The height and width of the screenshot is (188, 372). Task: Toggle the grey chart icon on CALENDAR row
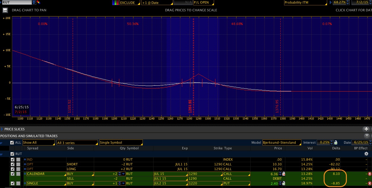pos(18,174)
